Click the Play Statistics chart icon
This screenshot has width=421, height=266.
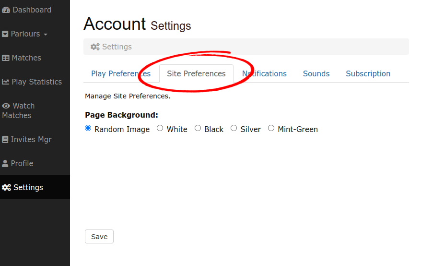pyautogui.click(x=6, y=82)
